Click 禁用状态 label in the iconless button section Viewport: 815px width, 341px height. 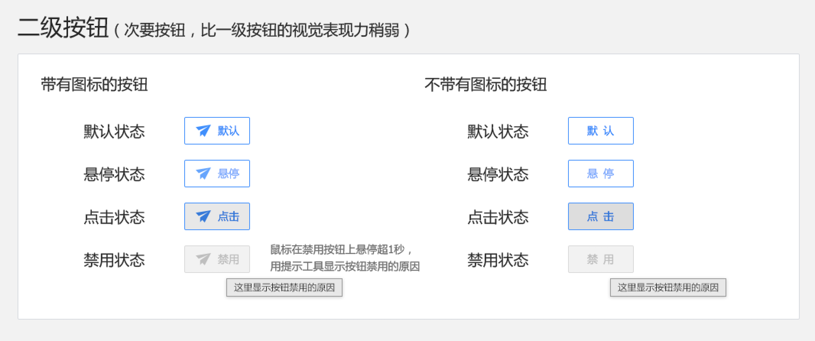tap(498, 260)
